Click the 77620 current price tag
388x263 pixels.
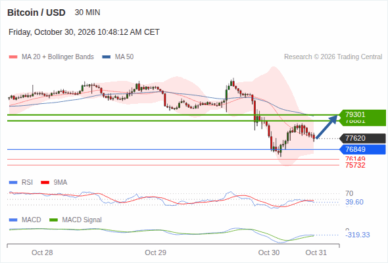click(362, 138)
